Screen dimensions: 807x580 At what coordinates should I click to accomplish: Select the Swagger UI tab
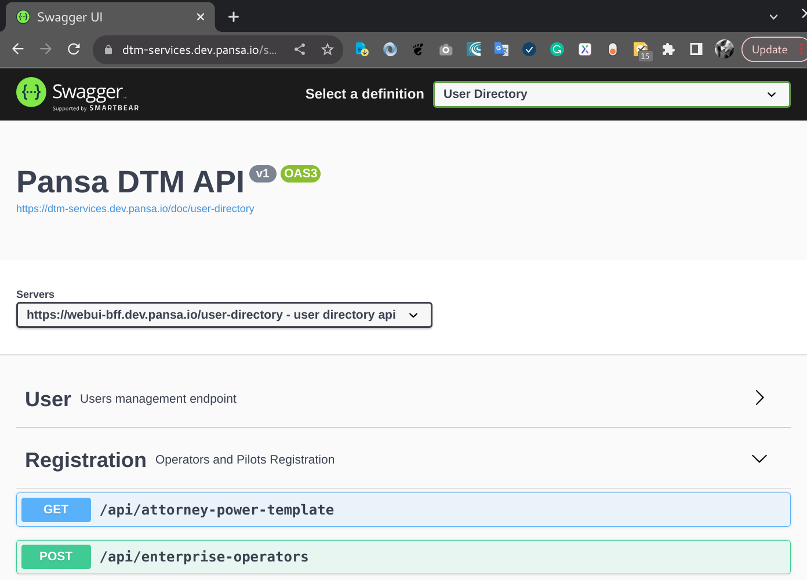pos(110,17)
